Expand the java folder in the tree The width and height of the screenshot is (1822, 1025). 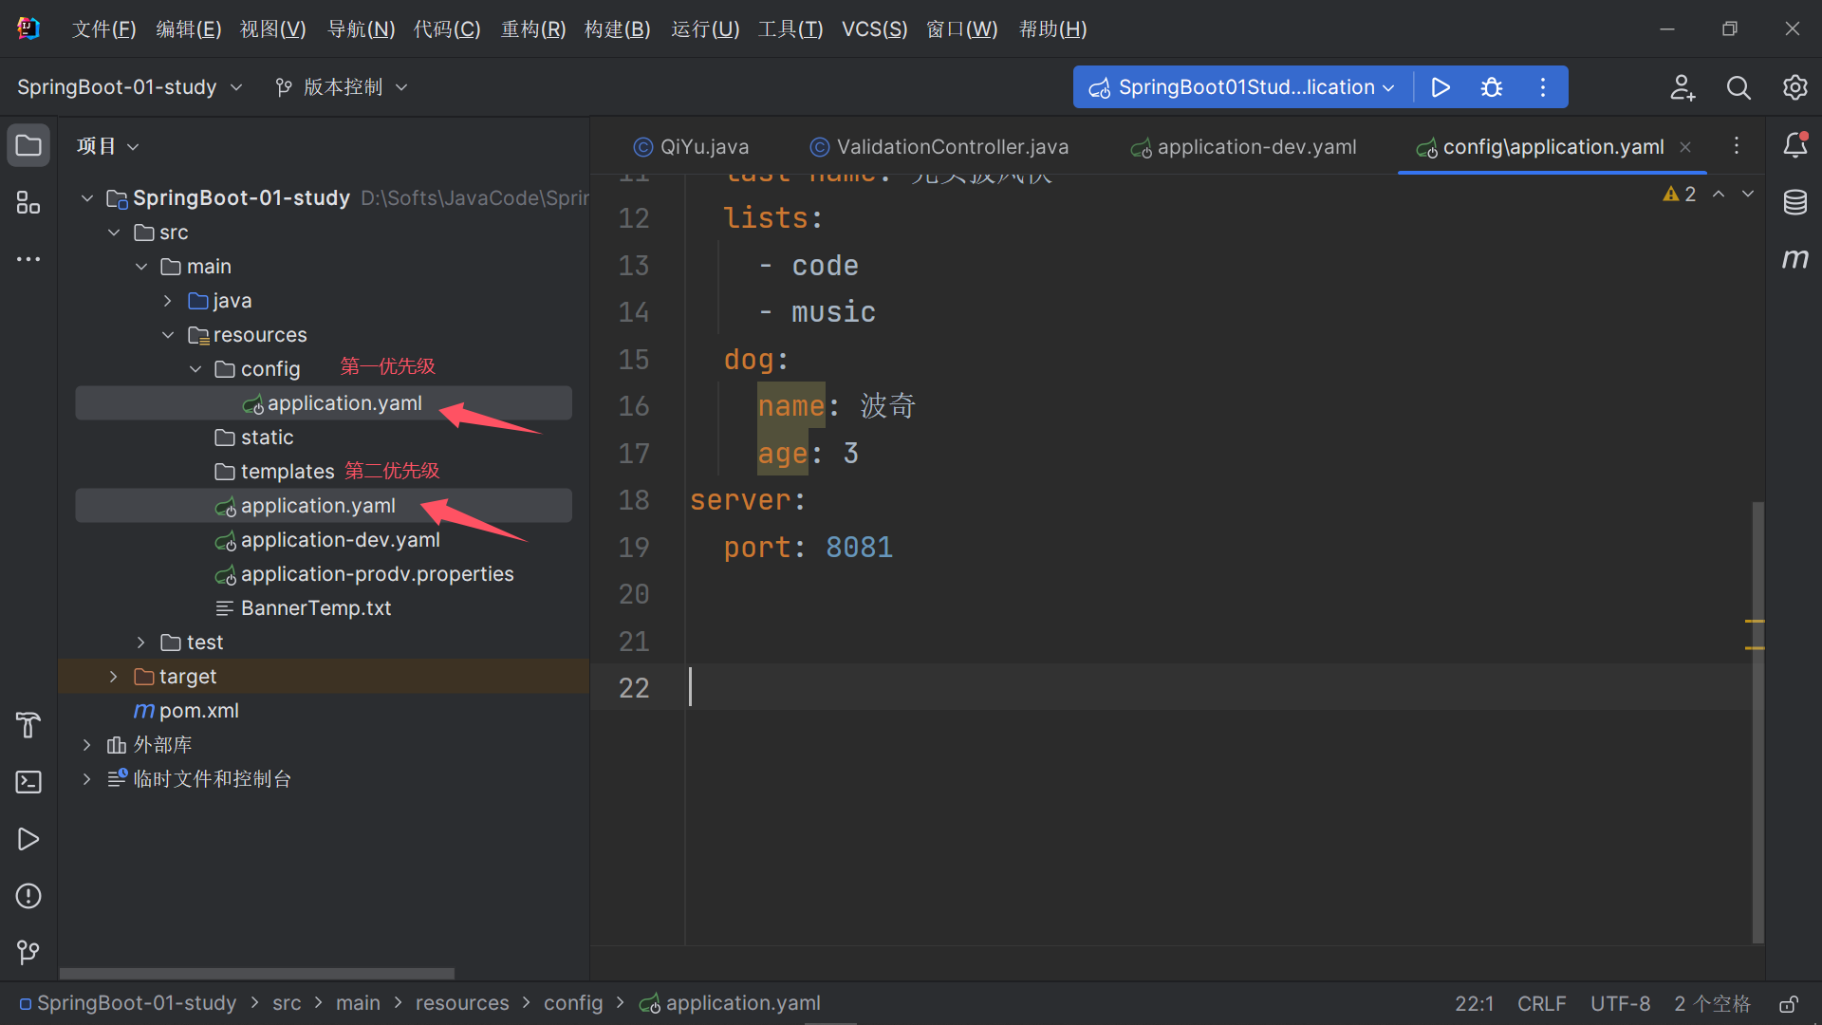pyautogui.click(x=168, y=301)
